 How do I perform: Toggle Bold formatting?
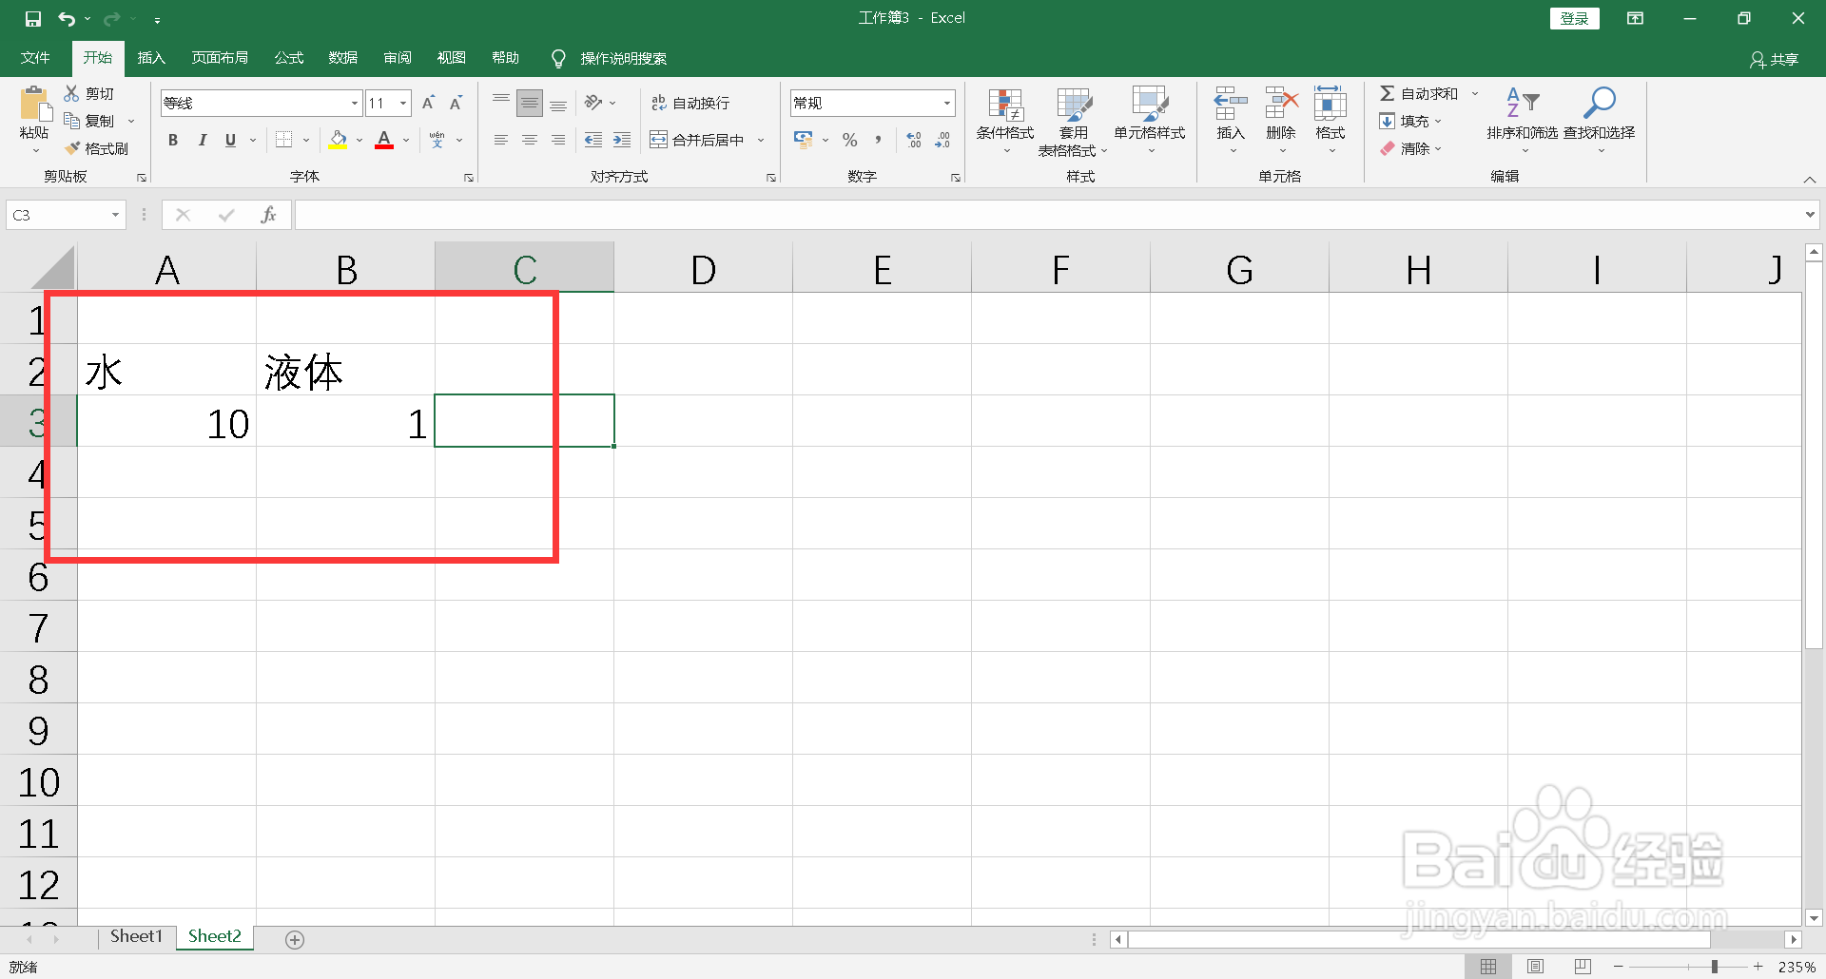pos(173,140)
